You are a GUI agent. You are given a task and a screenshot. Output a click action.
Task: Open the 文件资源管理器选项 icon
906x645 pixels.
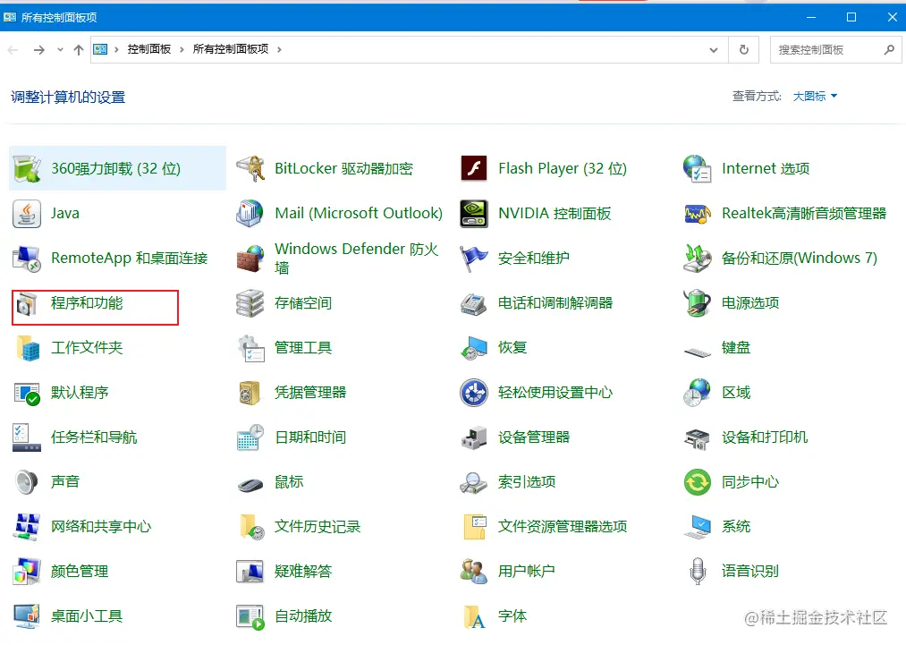[x=474, y=527]
